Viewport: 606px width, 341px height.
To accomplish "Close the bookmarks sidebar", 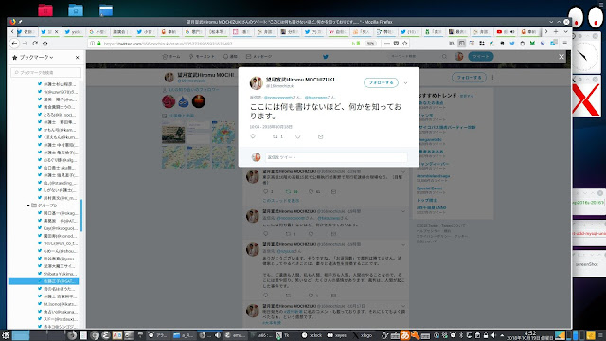I will tap(78, 57).
